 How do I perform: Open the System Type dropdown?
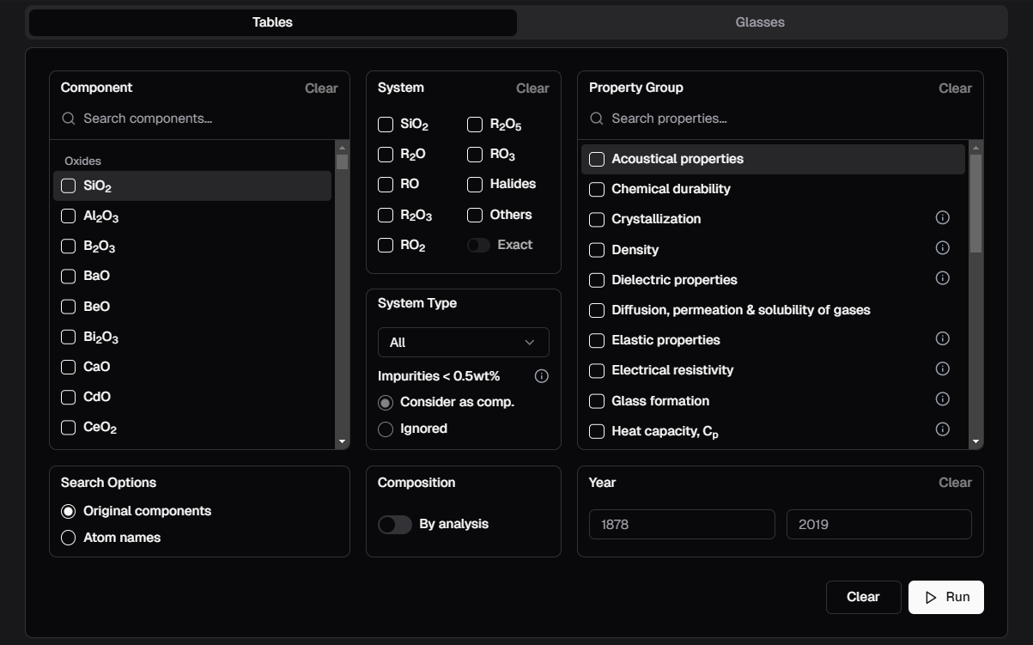(463, 343)
